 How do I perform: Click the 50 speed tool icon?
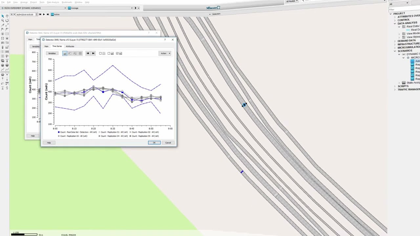coord(7,43)
